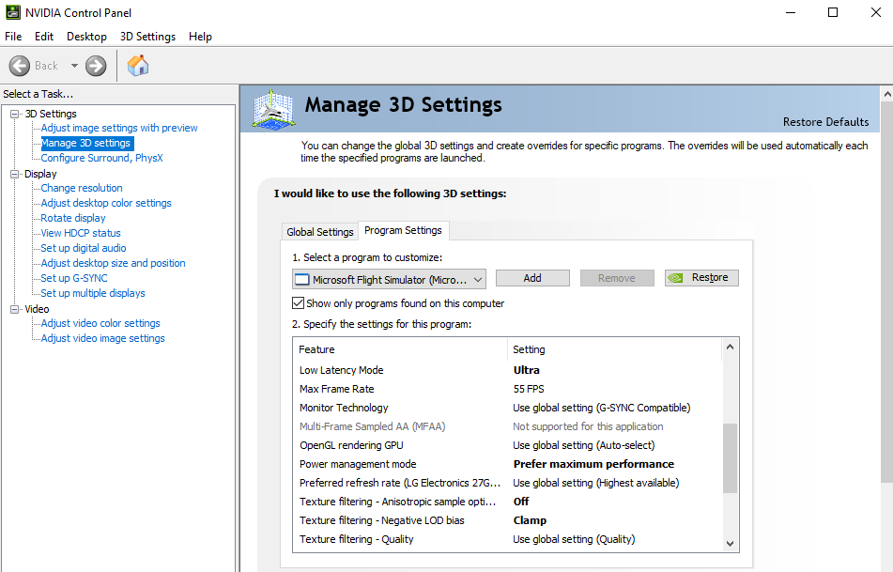Image resolution: width=893 pixels, height=572 pixels.
Task: Click the settings list scrollbar down arrow
Action: 730,543
